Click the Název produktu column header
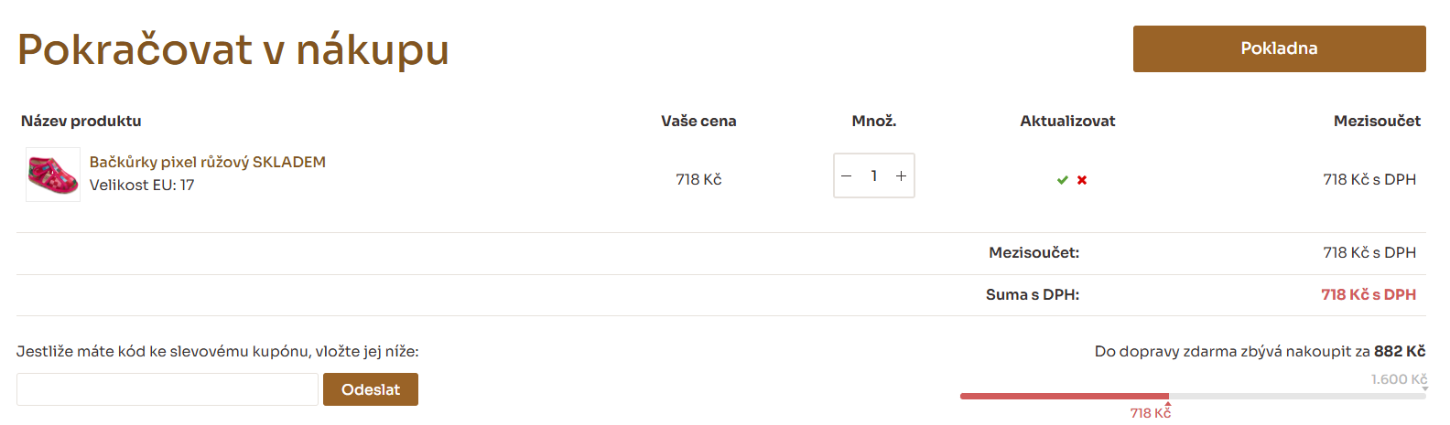This screenshot has height=425, width=1450. click(x=81, y=121)
